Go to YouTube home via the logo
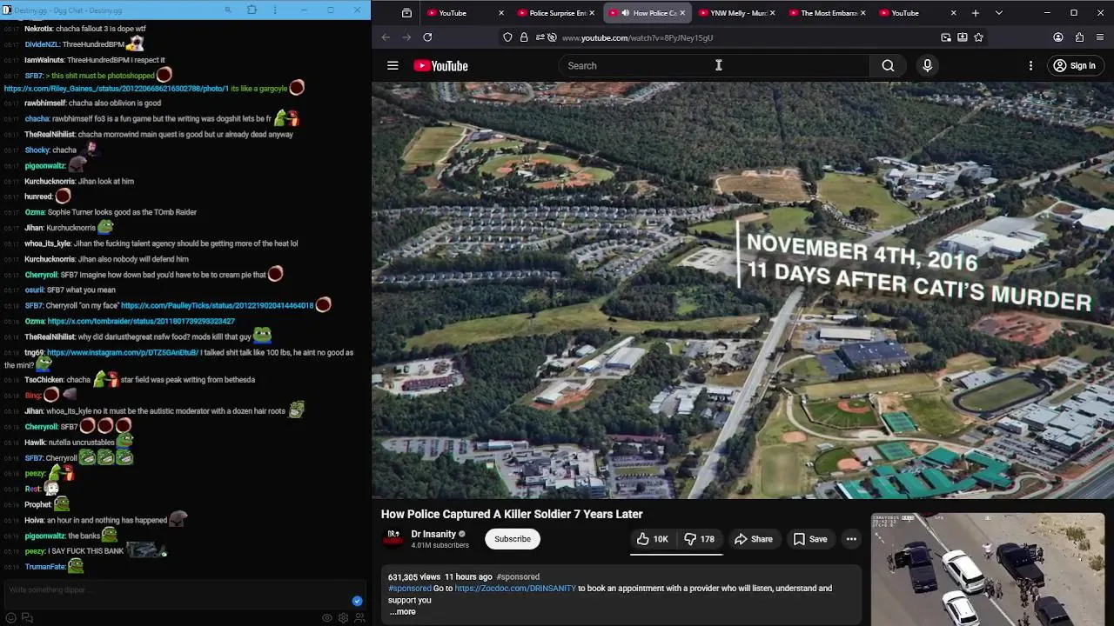This screenshot has height=626, width=1114. coord(440,66)
